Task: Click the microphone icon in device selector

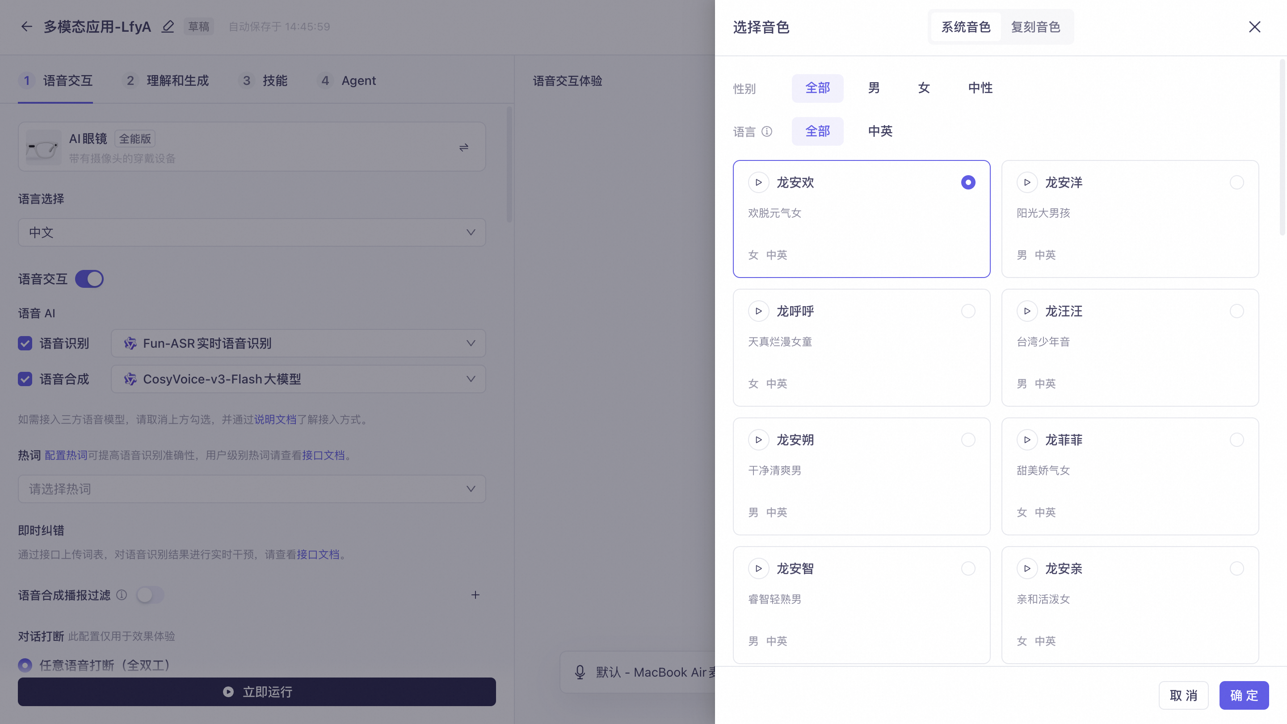Action: tap(580, 673)
